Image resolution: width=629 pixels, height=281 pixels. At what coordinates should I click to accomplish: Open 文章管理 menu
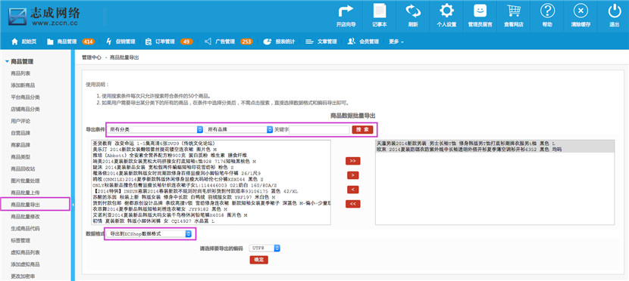click(x=321, y=42)
